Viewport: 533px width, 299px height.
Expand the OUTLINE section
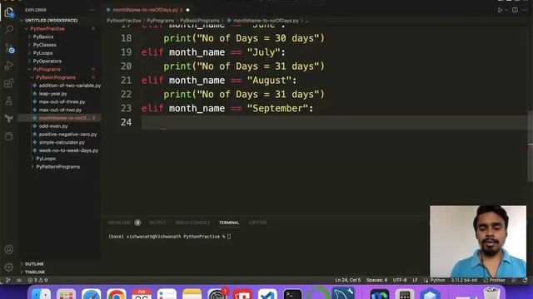[34, 264]
